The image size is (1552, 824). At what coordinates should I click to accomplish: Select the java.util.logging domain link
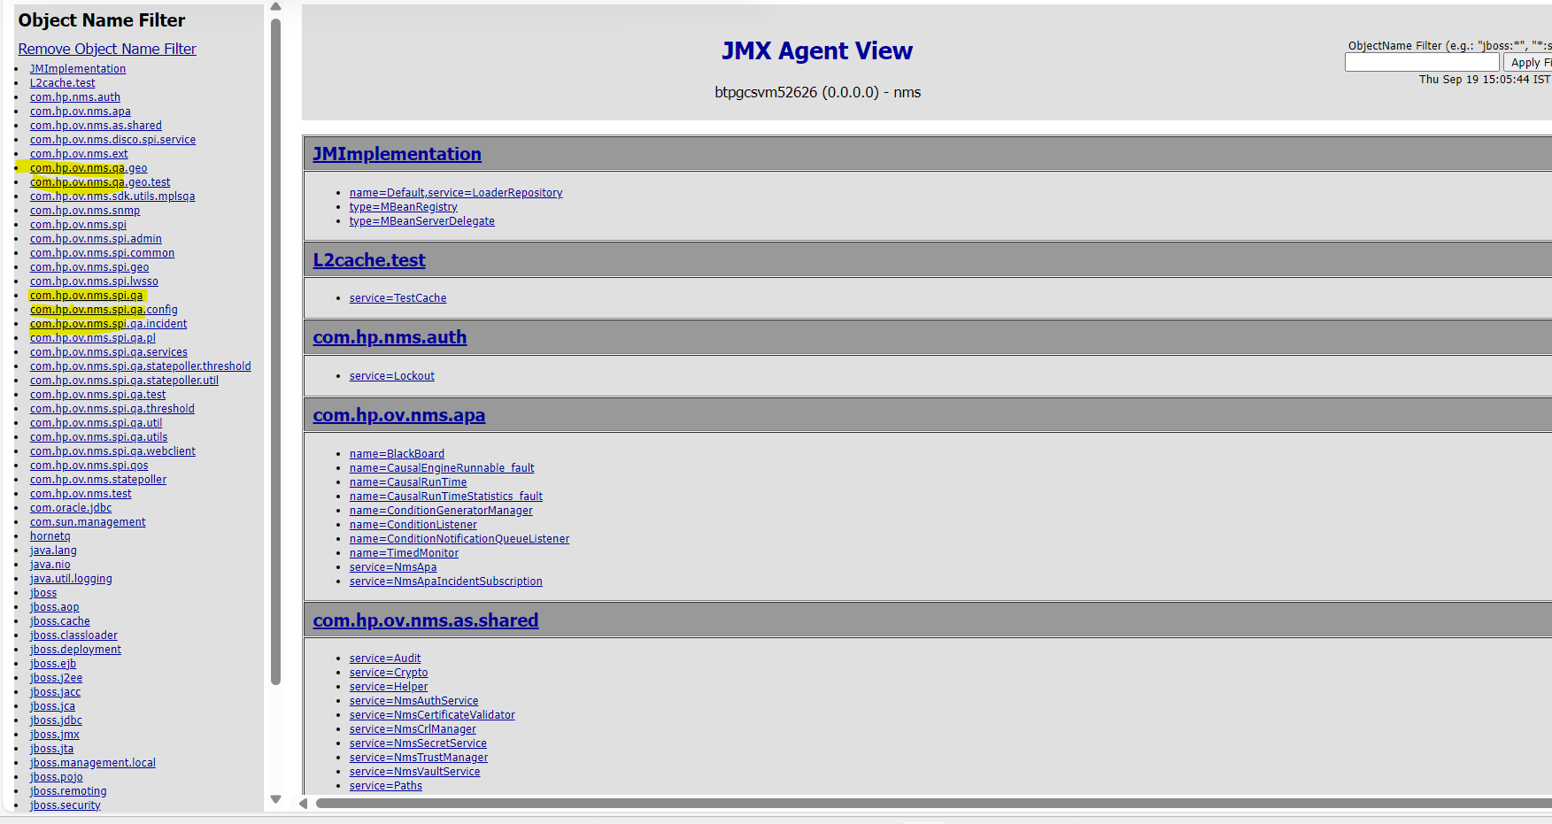71,579
